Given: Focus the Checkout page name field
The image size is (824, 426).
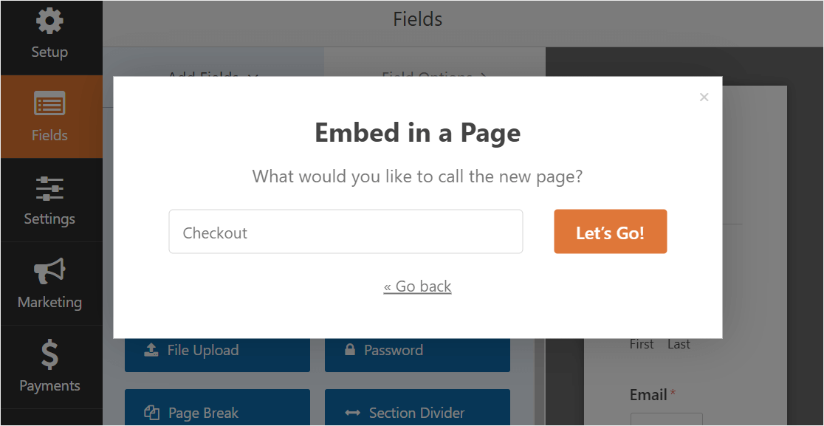Looking at the screenshot, I should pos(346,232).
